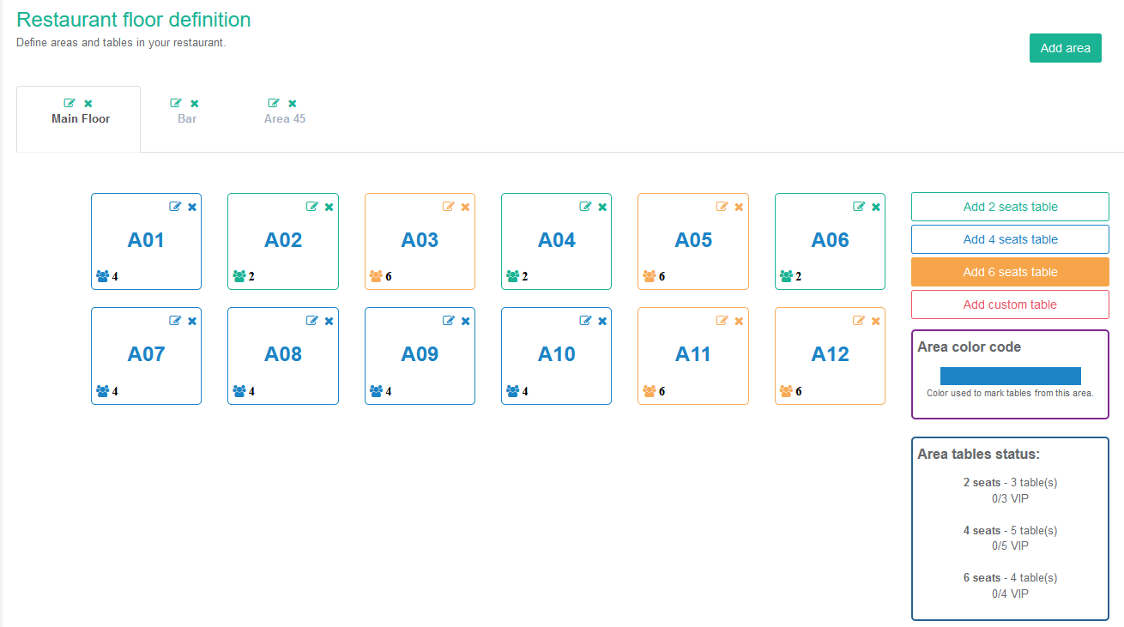Click the edit icon above Main Floor tab
The width and height of the screenshot is (1124, 627).
pos(69,103)
